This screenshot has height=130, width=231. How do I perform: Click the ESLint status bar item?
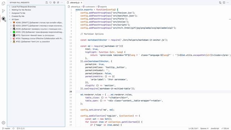coord(225,129)
